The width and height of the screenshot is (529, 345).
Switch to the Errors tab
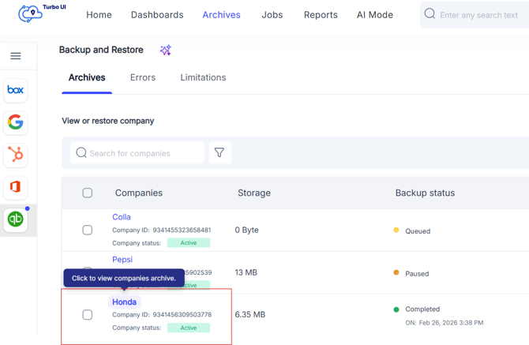click(x=143, y=77)
